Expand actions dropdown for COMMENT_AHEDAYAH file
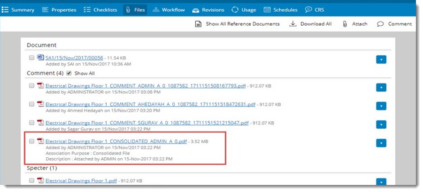The height and width of the screenshot is (192, 423). pos(381,106)
